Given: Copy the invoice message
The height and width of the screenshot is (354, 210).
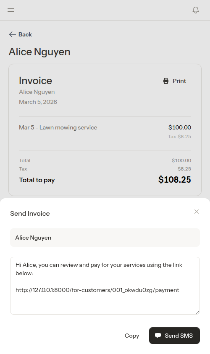Looking at the screenshot, I should coord(132,336).
